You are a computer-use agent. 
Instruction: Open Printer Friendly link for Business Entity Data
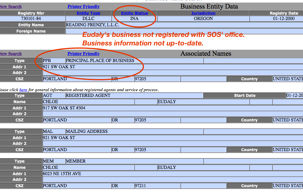84,7
